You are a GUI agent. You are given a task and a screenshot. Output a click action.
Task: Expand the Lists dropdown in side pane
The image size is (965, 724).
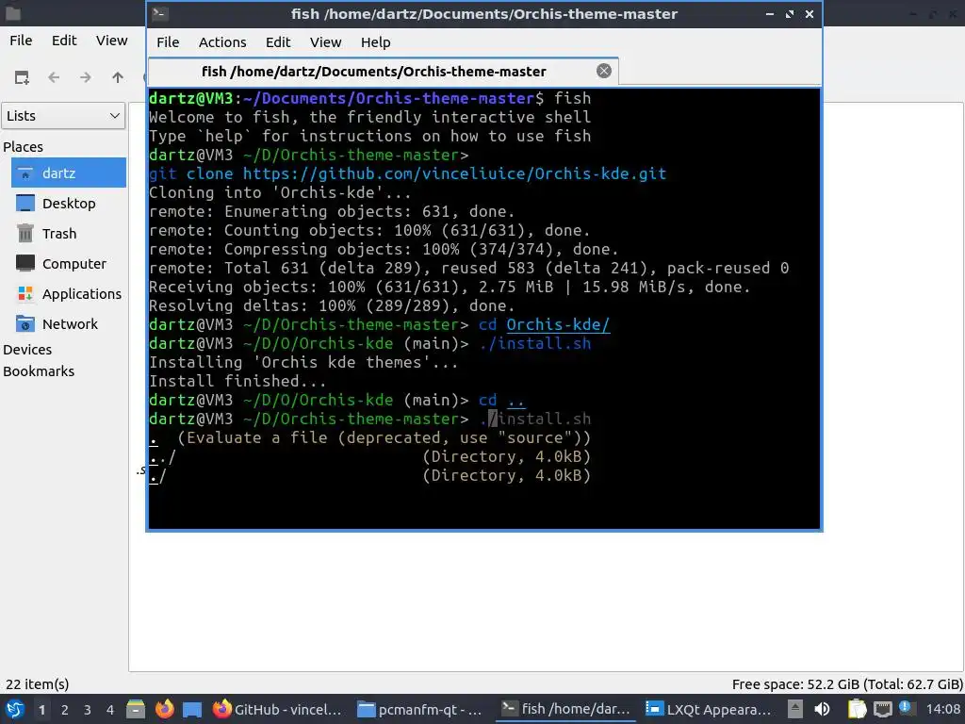click(63, 116)
